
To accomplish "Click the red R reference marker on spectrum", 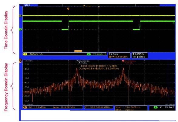I will [123, 61].
